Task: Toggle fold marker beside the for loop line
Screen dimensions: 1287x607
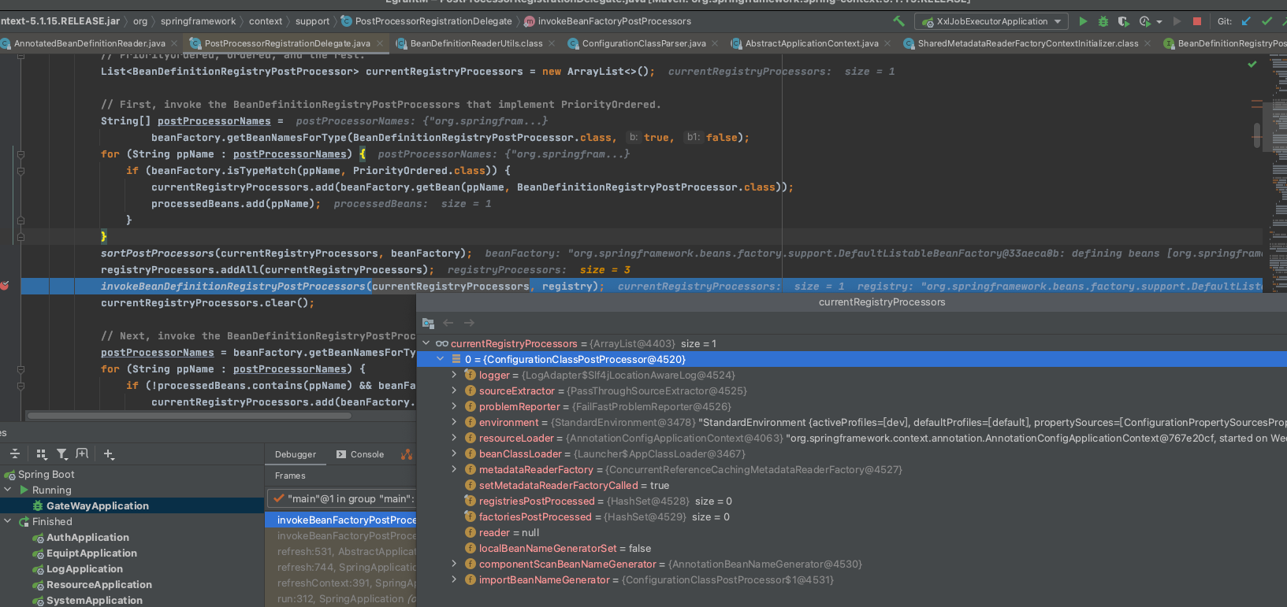Action: click(x=20, y=154)
